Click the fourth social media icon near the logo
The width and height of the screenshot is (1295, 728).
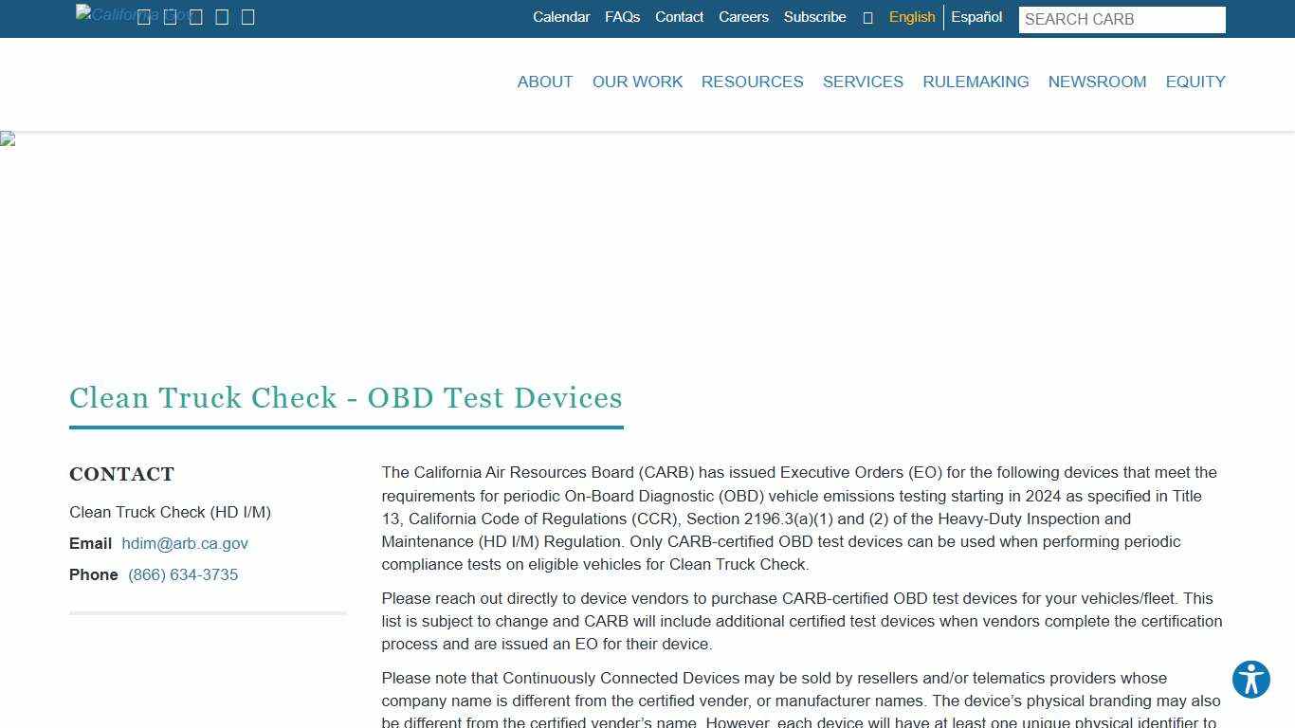pyautogui.click(x=221, y=16)
